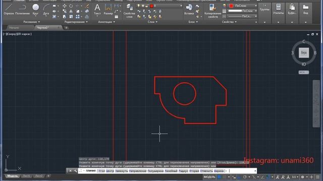Expand the Аннотации panel

(106, 22)
